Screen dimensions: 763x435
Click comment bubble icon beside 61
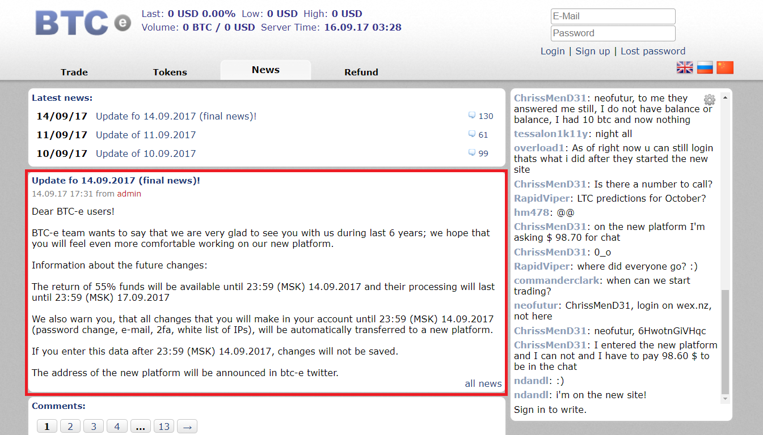[x=471, y=134]
